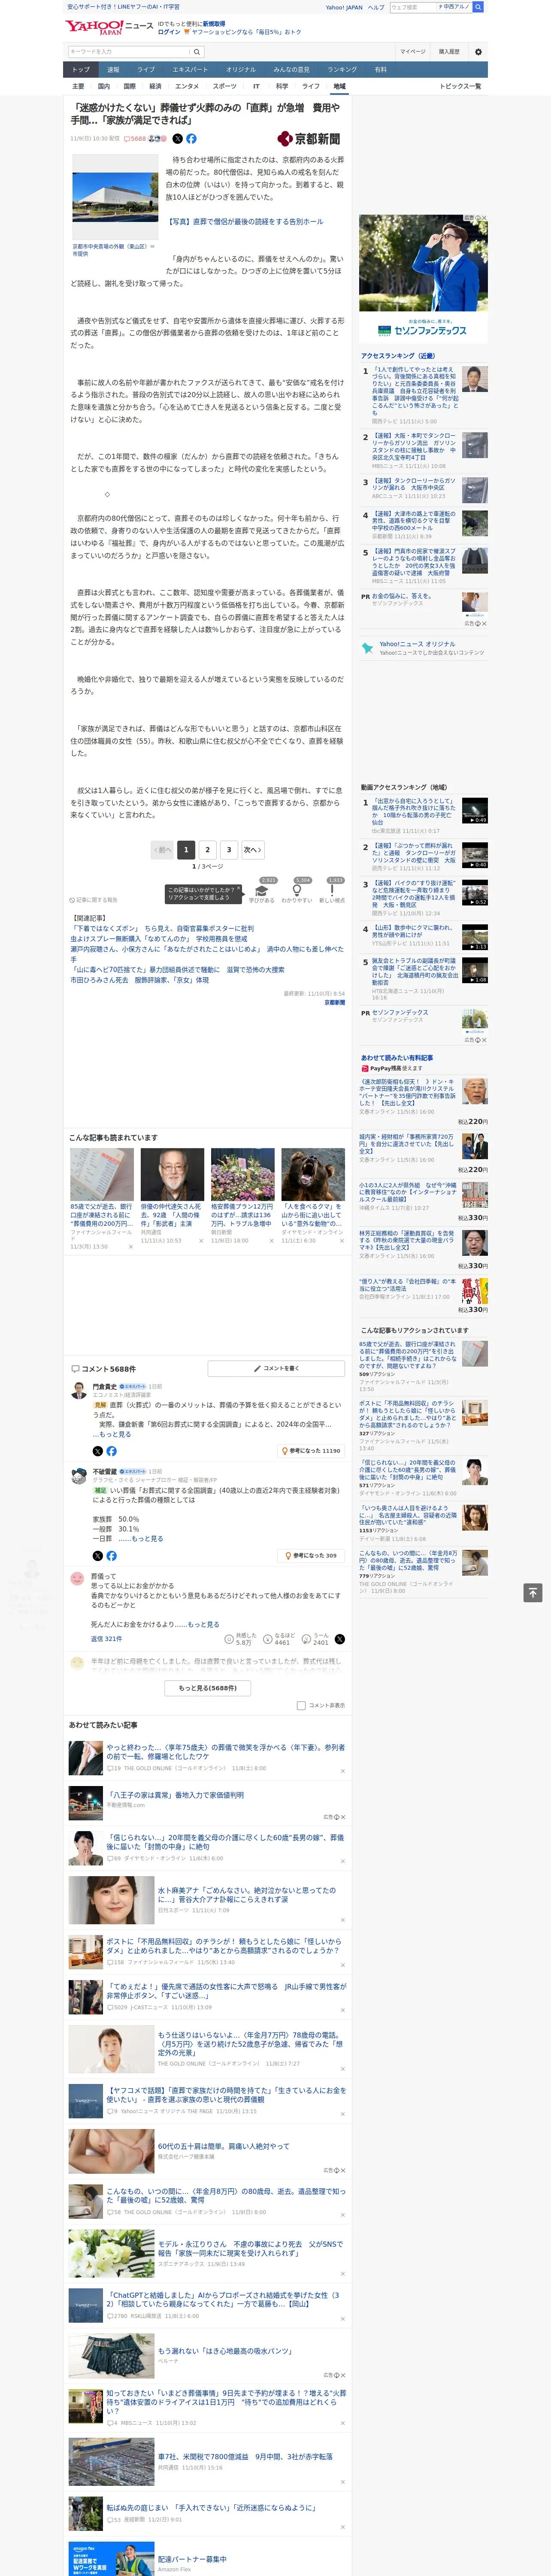Open the 国内 category tab

(104, 86)
